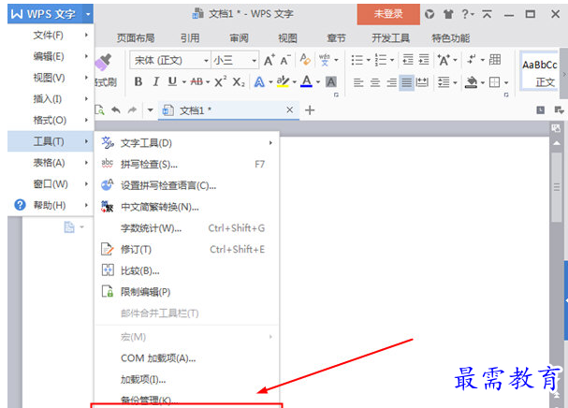Click the line spacing icon
Viewport: 568px width, 408px height.
coord(444,82)
